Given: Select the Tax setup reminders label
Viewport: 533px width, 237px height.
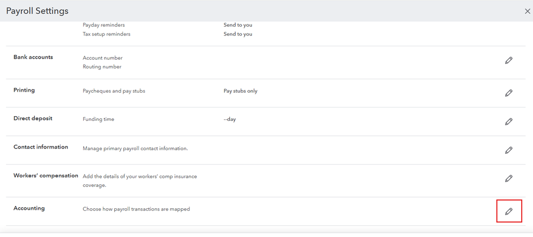Looking at the screenshot, I should click(x=106, y=34).
